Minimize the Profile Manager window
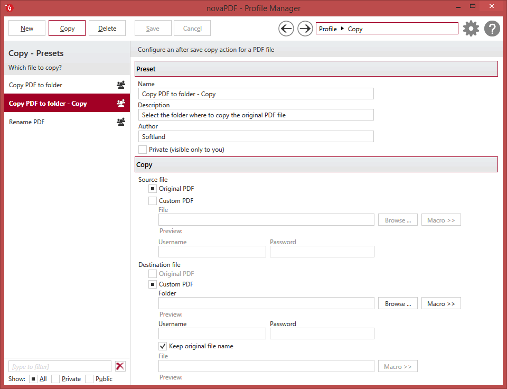 pos(458,6)
